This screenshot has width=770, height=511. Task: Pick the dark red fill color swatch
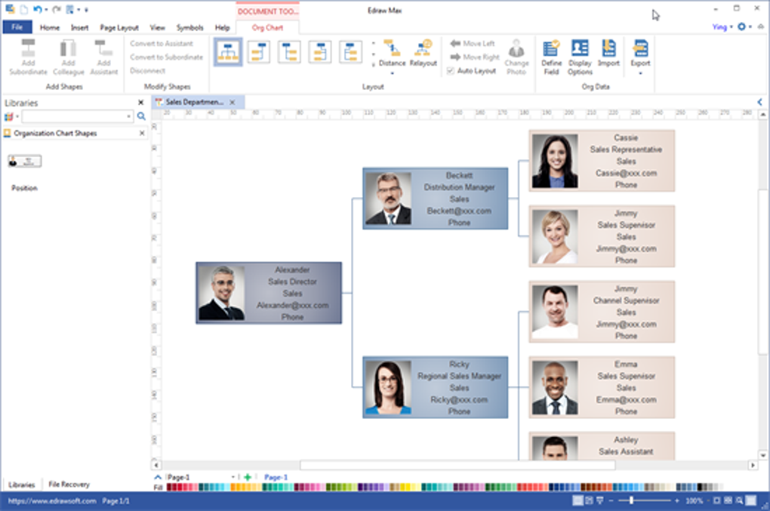coord(170,487)
